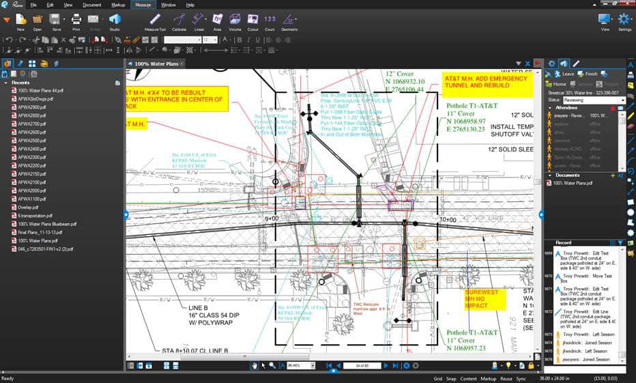Open the Calibrate tool
The width and height of the screenshot is (636, 383).
(179, 20)
